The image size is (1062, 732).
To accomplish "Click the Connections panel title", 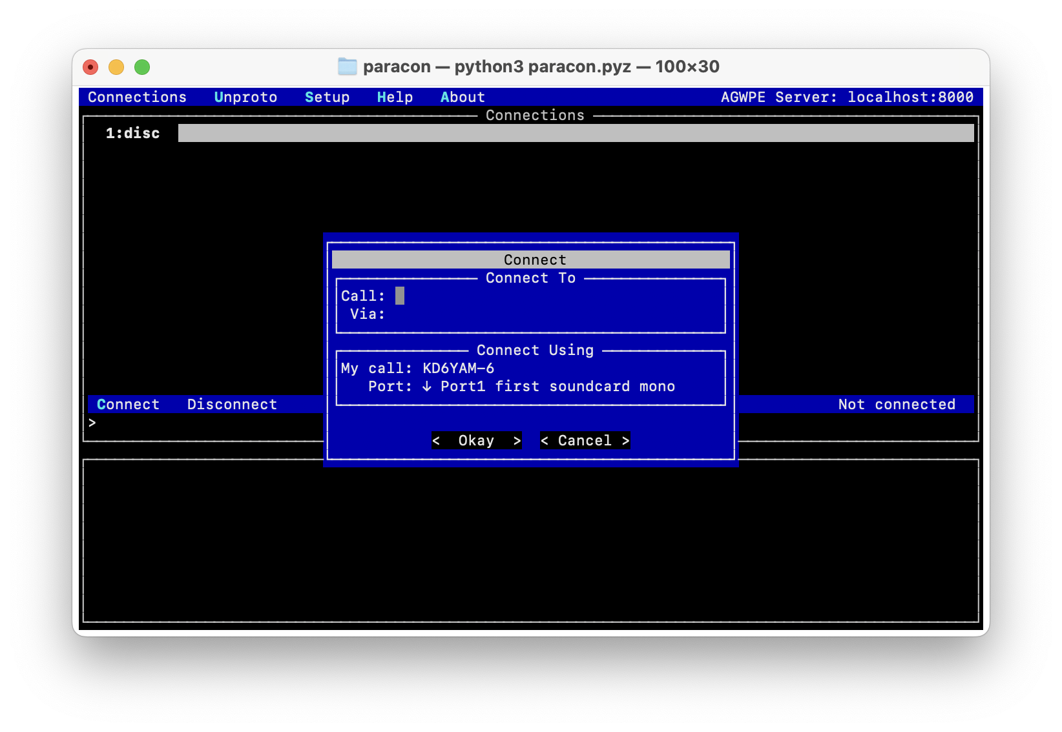I will tap(535, 115).
